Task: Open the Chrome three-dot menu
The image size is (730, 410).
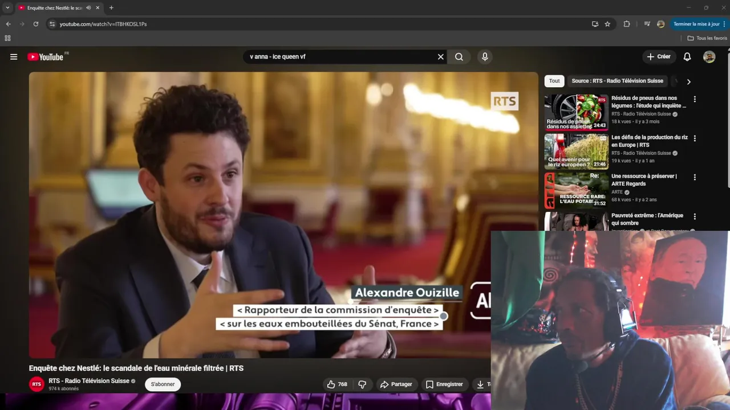Action: tap(725, 24)
